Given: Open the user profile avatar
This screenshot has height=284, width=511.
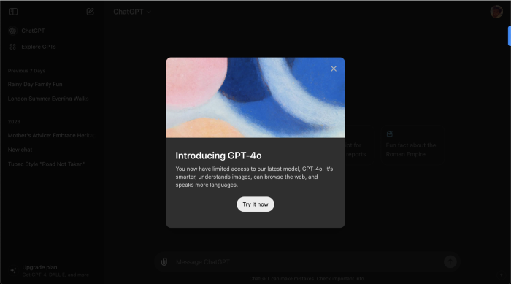Looking at the screenshot, I should [x=496, y=12].
